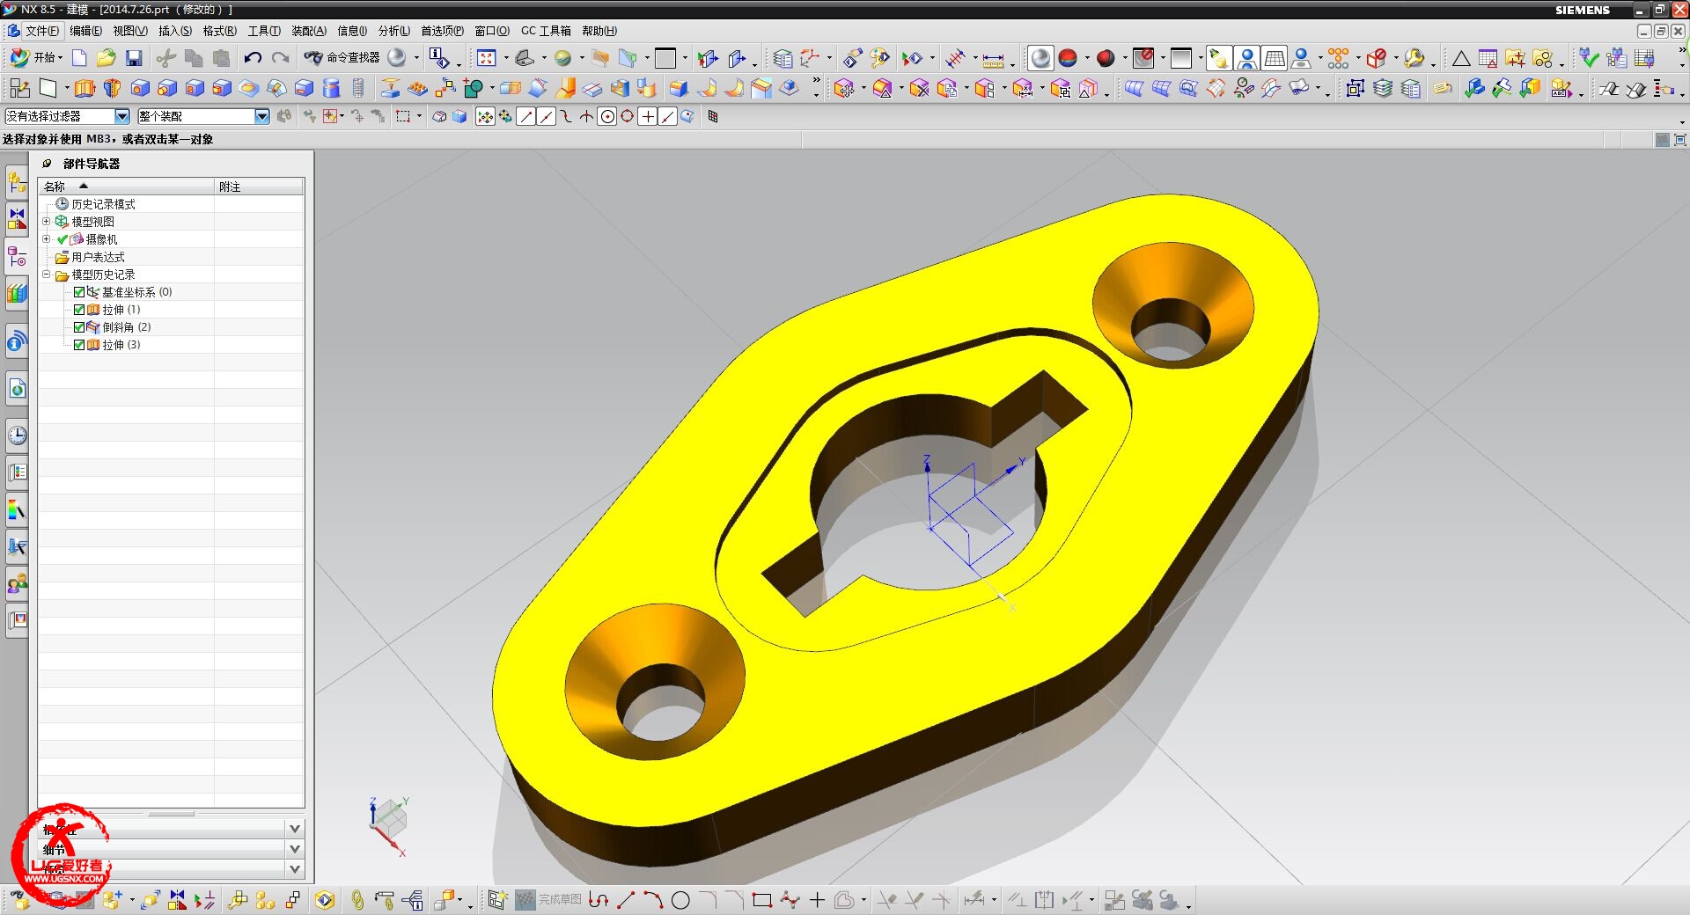Click the Line sketch tool in bottom toolbar

point(626,900)
